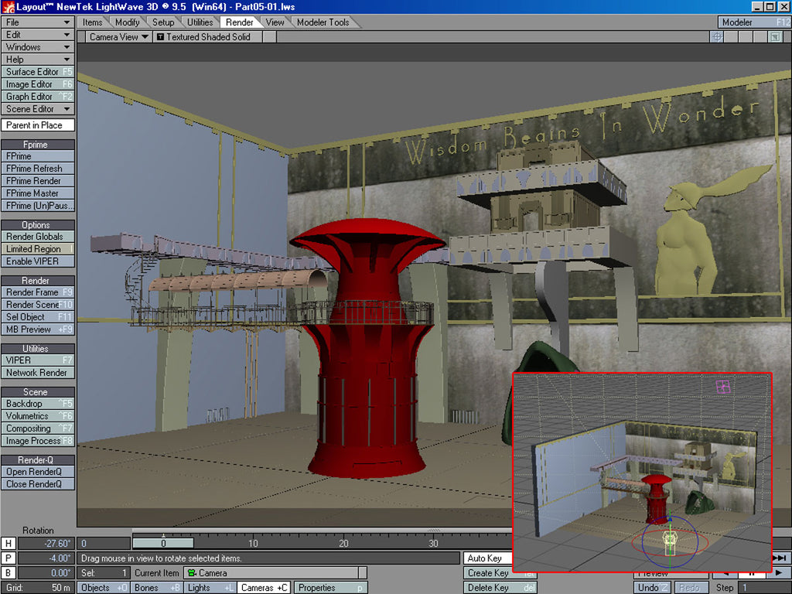Click the frame slider handle at 0
This screenshot has height=594, width=792.
(x=163, y=544)
